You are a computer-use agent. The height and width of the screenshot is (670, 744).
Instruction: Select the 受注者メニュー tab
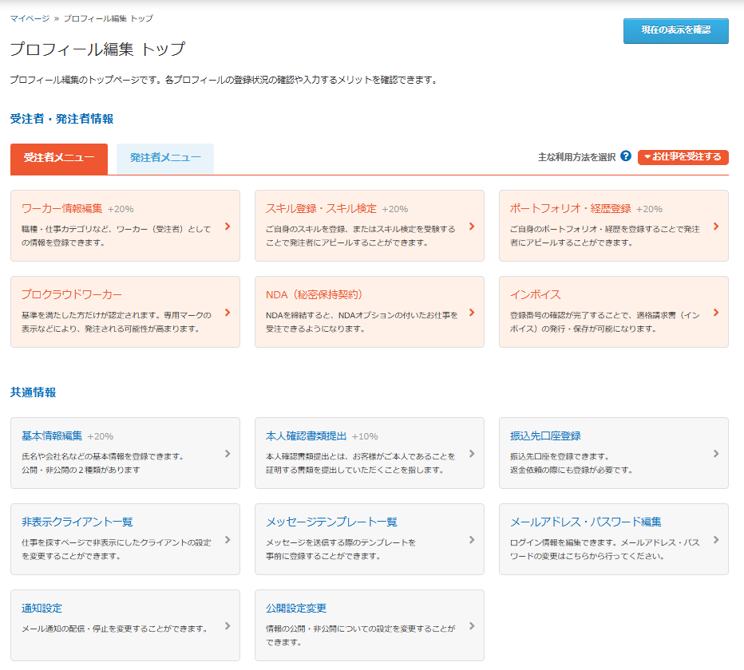[59, 158]
